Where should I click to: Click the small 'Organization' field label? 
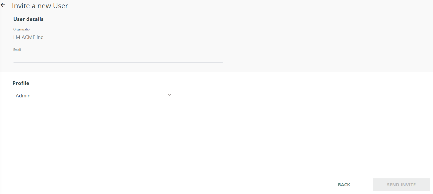click(22, 29)
